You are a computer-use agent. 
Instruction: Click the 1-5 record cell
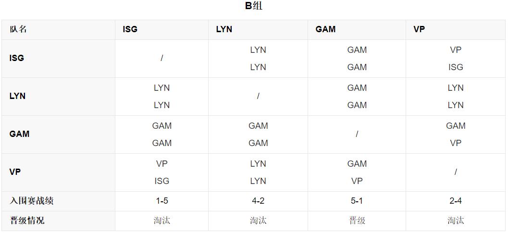pos(162,201)
